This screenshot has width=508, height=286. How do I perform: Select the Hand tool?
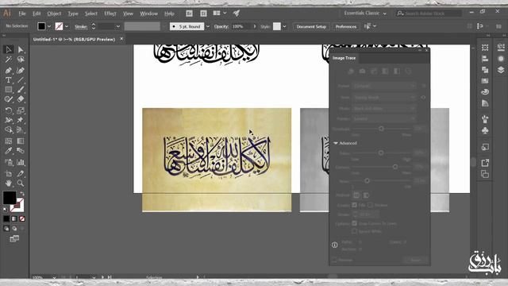(9, 184)
